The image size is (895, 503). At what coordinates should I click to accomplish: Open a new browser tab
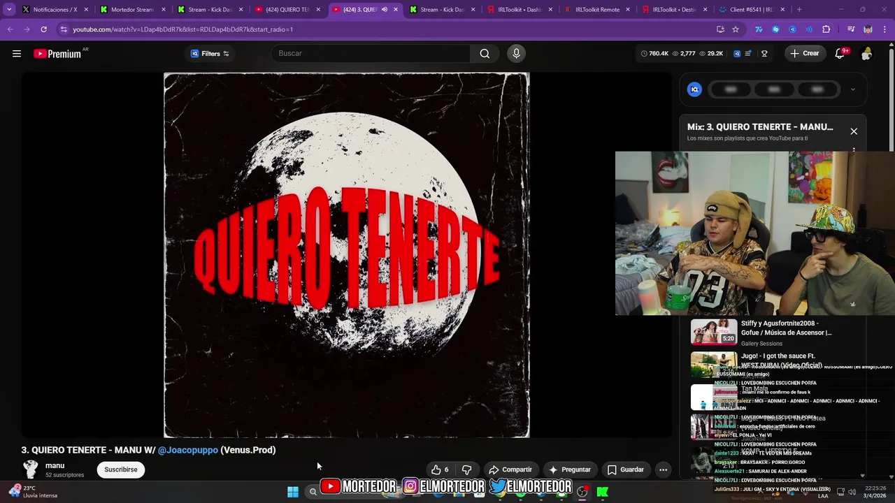click(799, 10)
